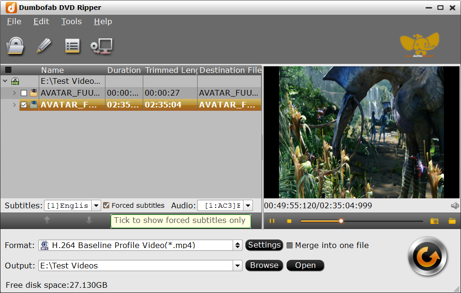The image size is (461, 293).
Task: Open the Audio track dropdown arrow
Action: pyautogui.click(x=248, y=205)
